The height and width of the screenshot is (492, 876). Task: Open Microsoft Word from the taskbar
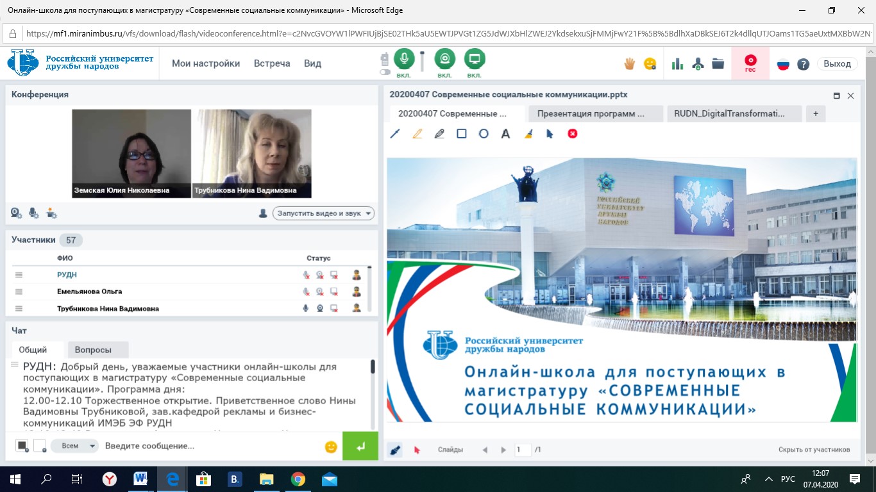[141, 479]
